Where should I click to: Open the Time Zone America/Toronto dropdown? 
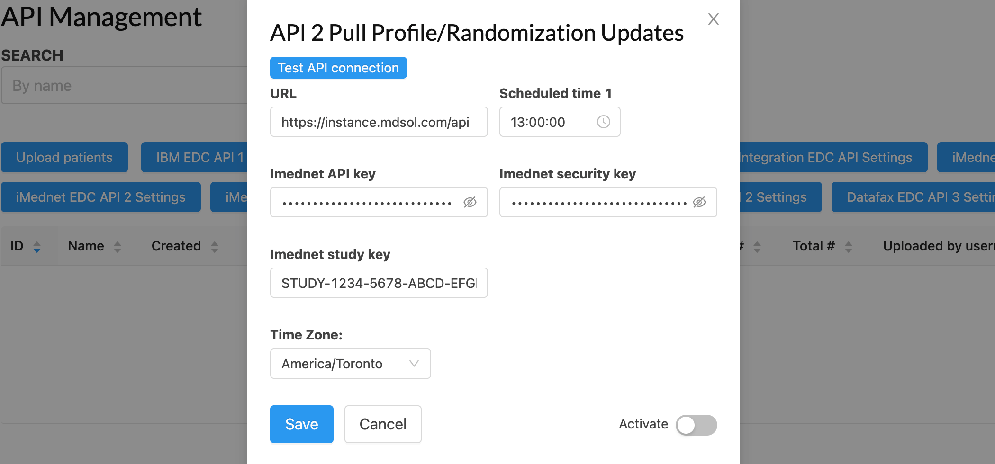point(350,364)
